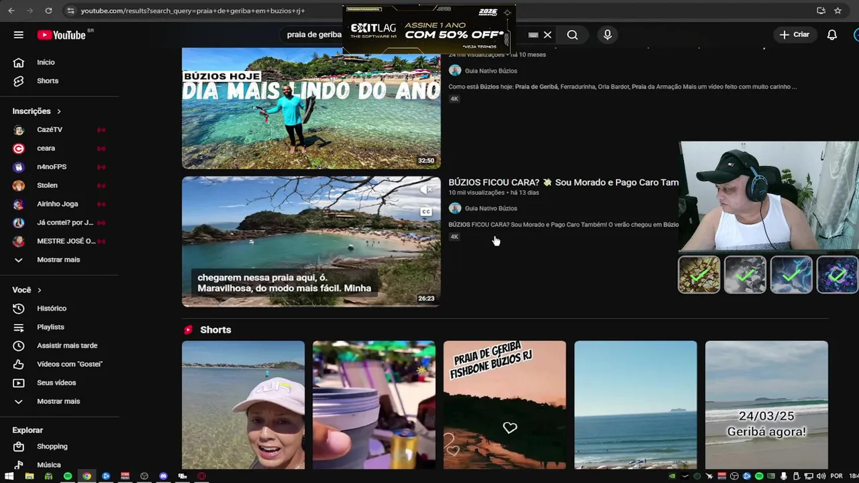Open the Guia Nativo Búzios channel on the second video

(491, 209)
